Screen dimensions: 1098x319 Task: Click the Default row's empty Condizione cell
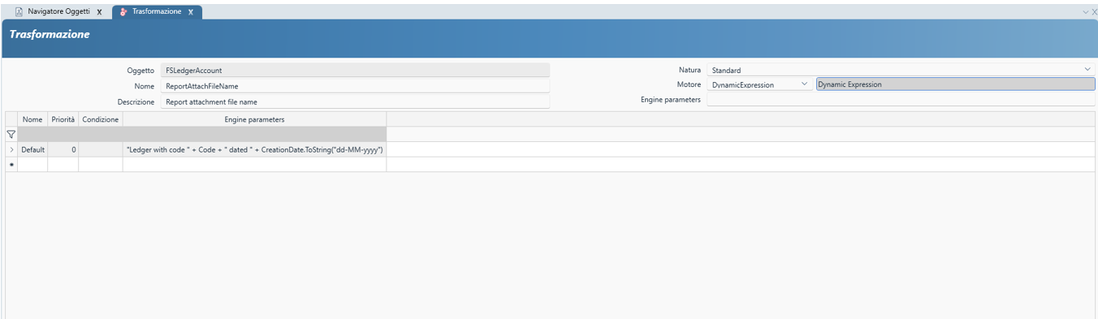[101, 150]
